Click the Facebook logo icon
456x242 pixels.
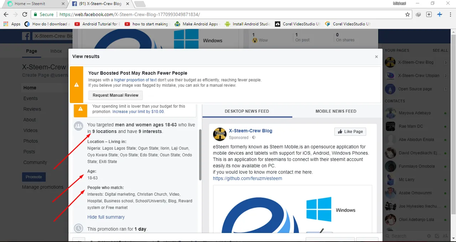coord(26,36)
